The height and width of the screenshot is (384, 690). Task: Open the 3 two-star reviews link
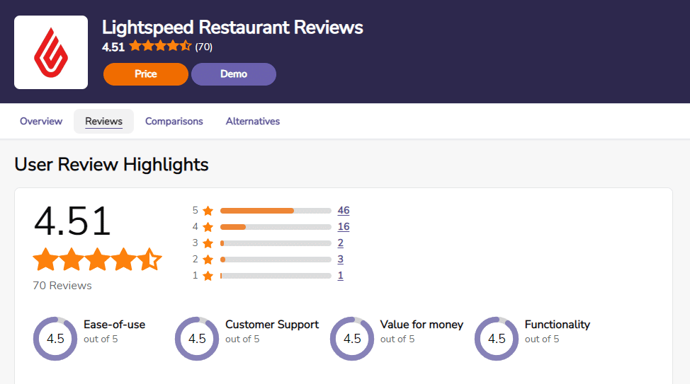pos(340,260)
